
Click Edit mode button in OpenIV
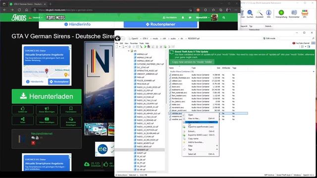[269, 39]
